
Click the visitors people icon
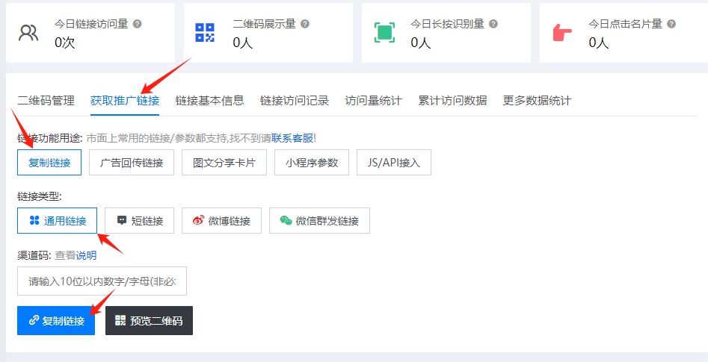coord(28,33)
